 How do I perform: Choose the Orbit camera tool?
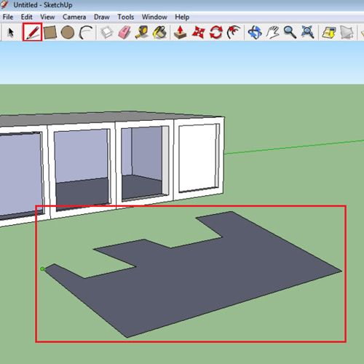pyautogui.click(x=255, y=32)
